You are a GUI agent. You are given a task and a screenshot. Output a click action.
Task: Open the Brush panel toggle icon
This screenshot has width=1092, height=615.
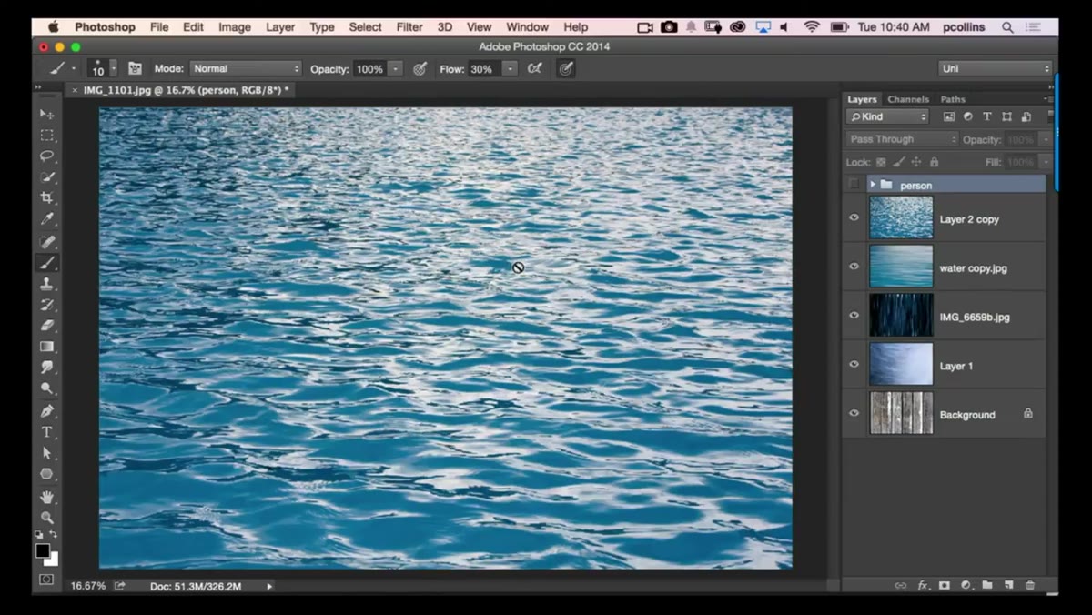click(x=135, y=68)
